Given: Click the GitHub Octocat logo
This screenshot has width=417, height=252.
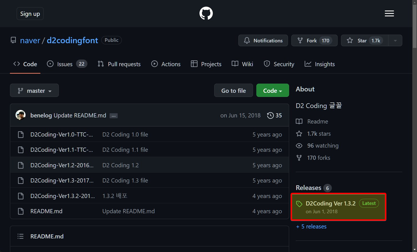Looking at the screenshot, I should [206, 13].
